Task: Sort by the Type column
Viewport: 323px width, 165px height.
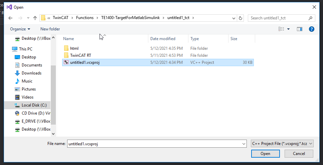Action: coord(194,39)
